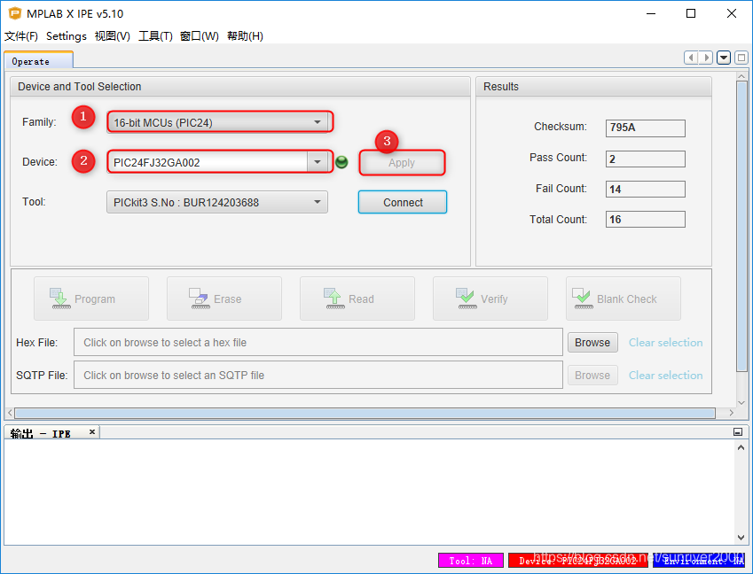This screenshot has width=753, height=574.
Task: Click the Program button with download icon
Action: (x=91, y=299)
